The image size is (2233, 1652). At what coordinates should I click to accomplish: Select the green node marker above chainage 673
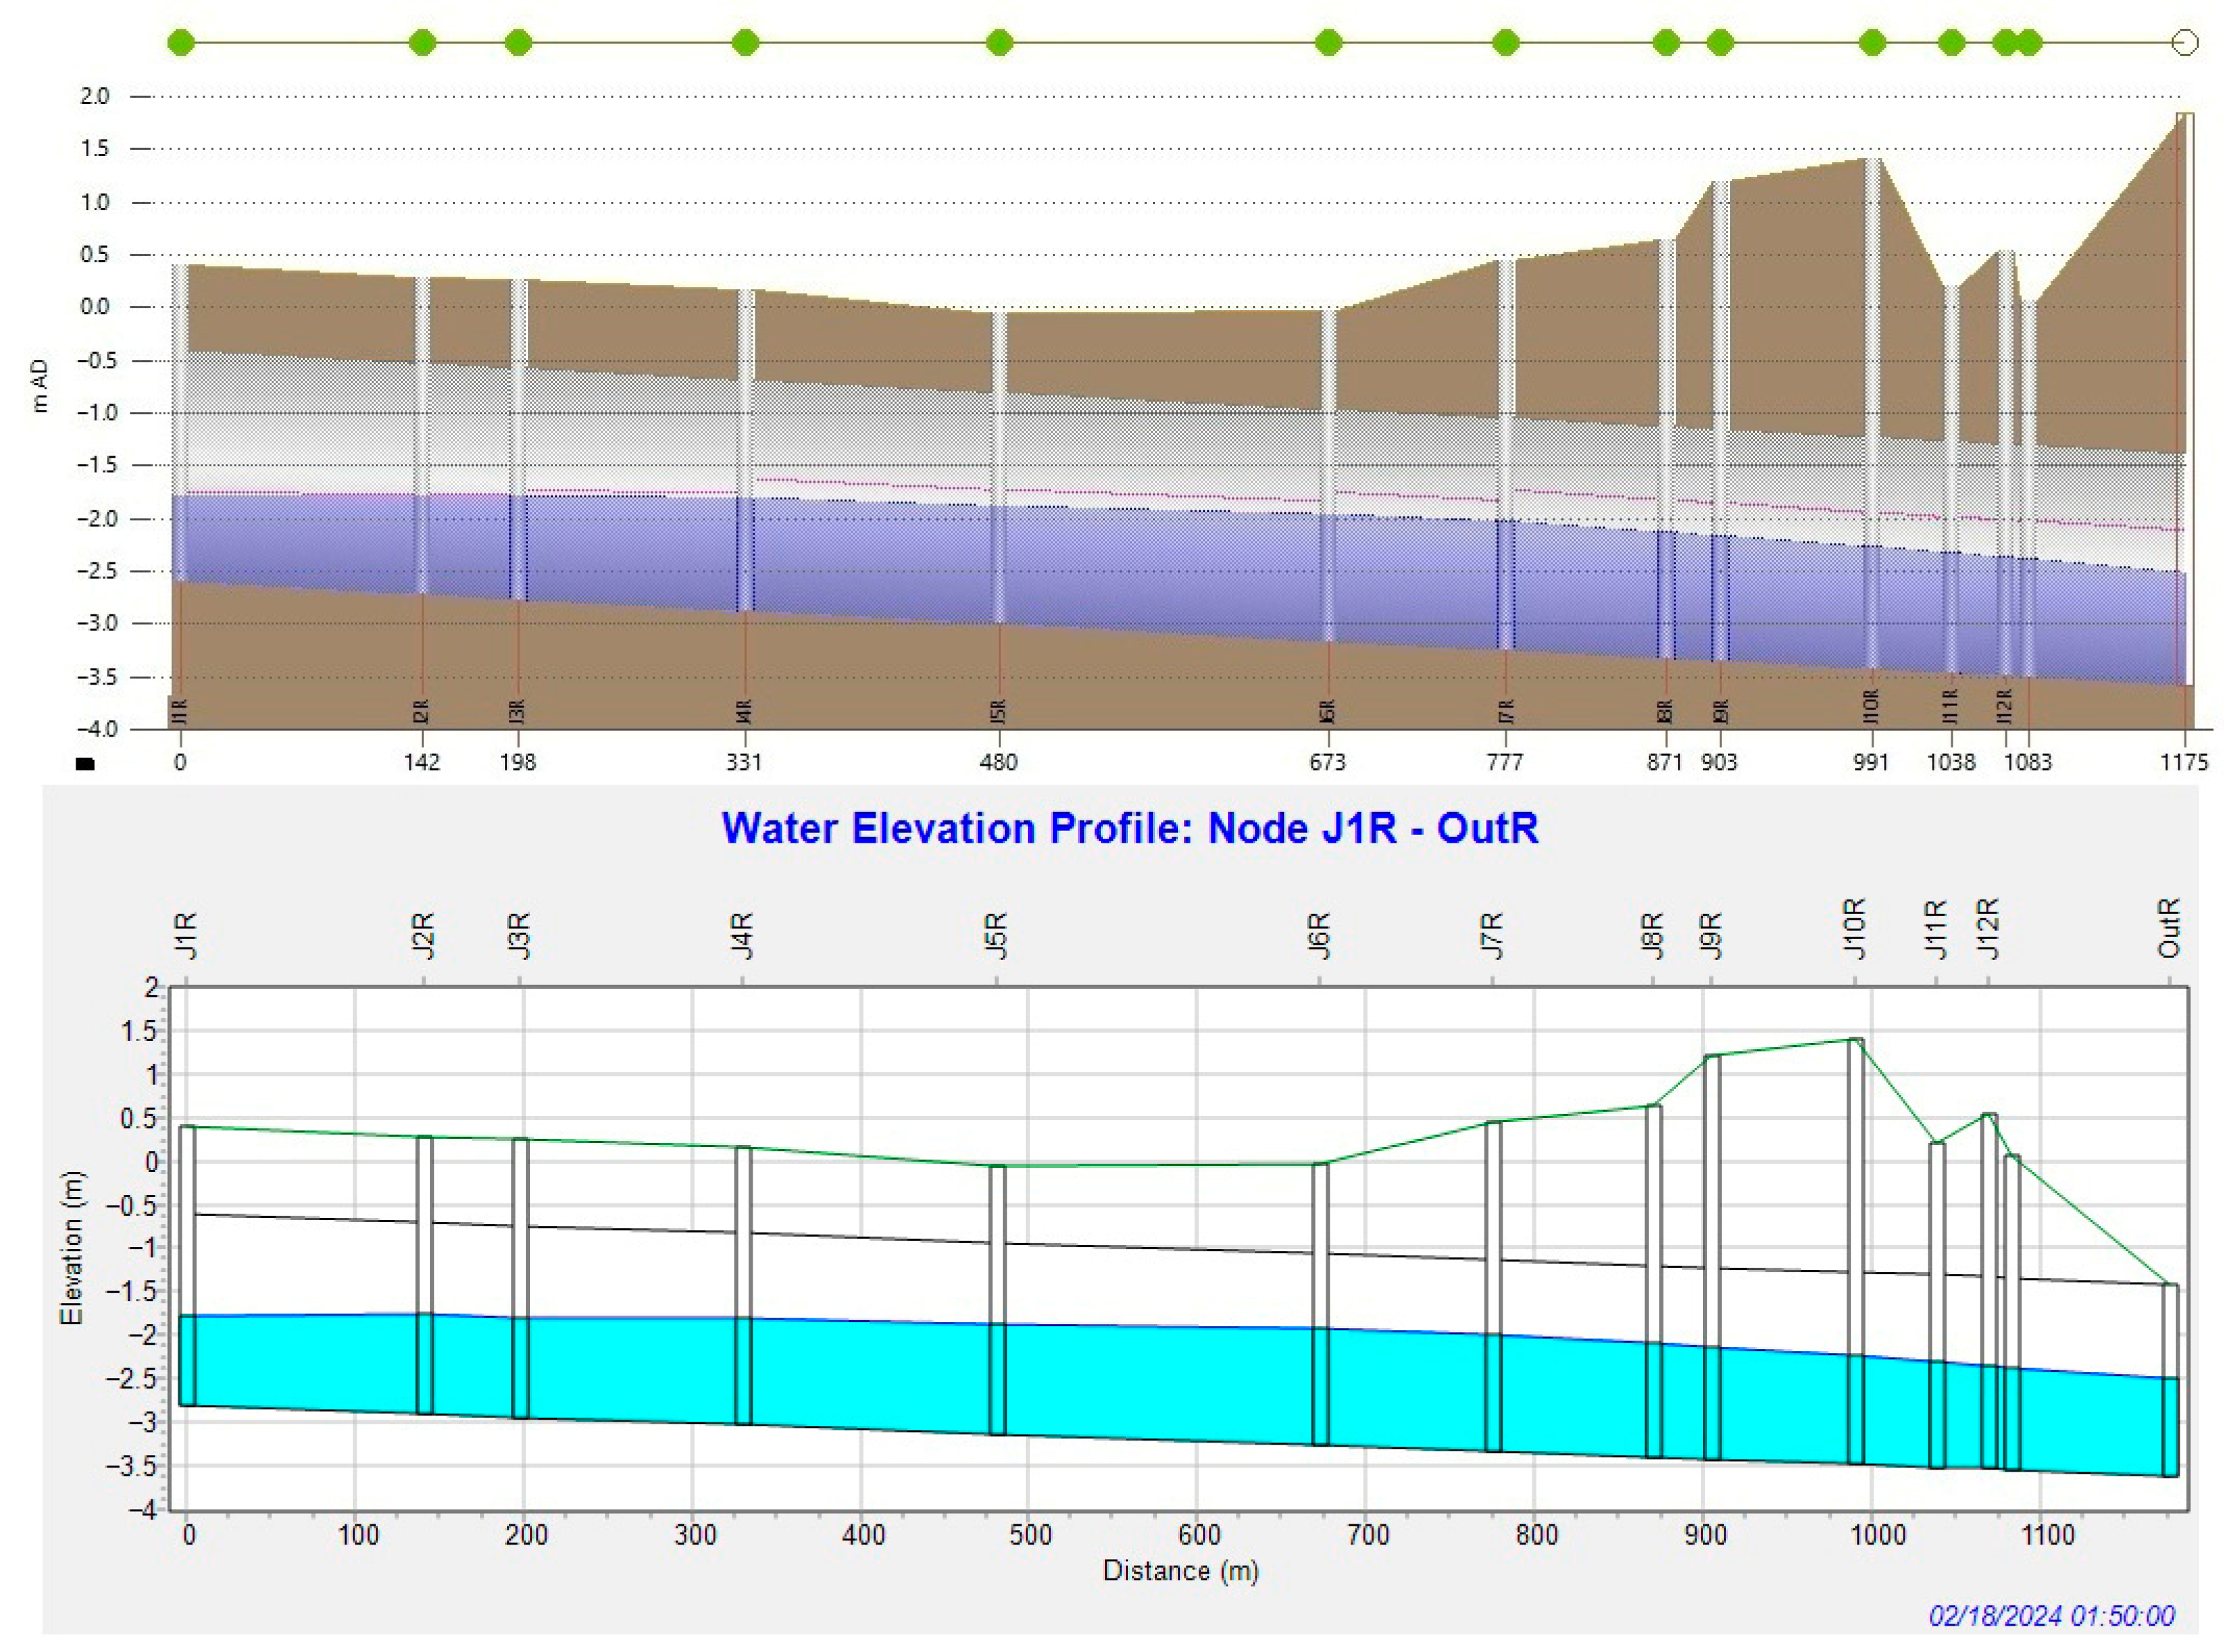pos(1328,43)
